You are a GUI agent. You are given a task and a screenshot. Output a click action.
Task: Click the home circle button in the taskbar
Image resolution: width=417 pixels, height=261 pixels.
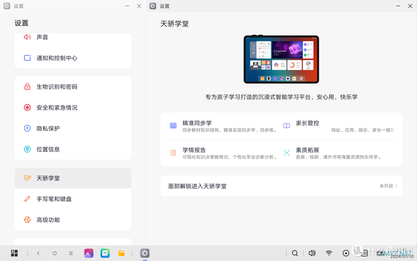pos(54,253)
